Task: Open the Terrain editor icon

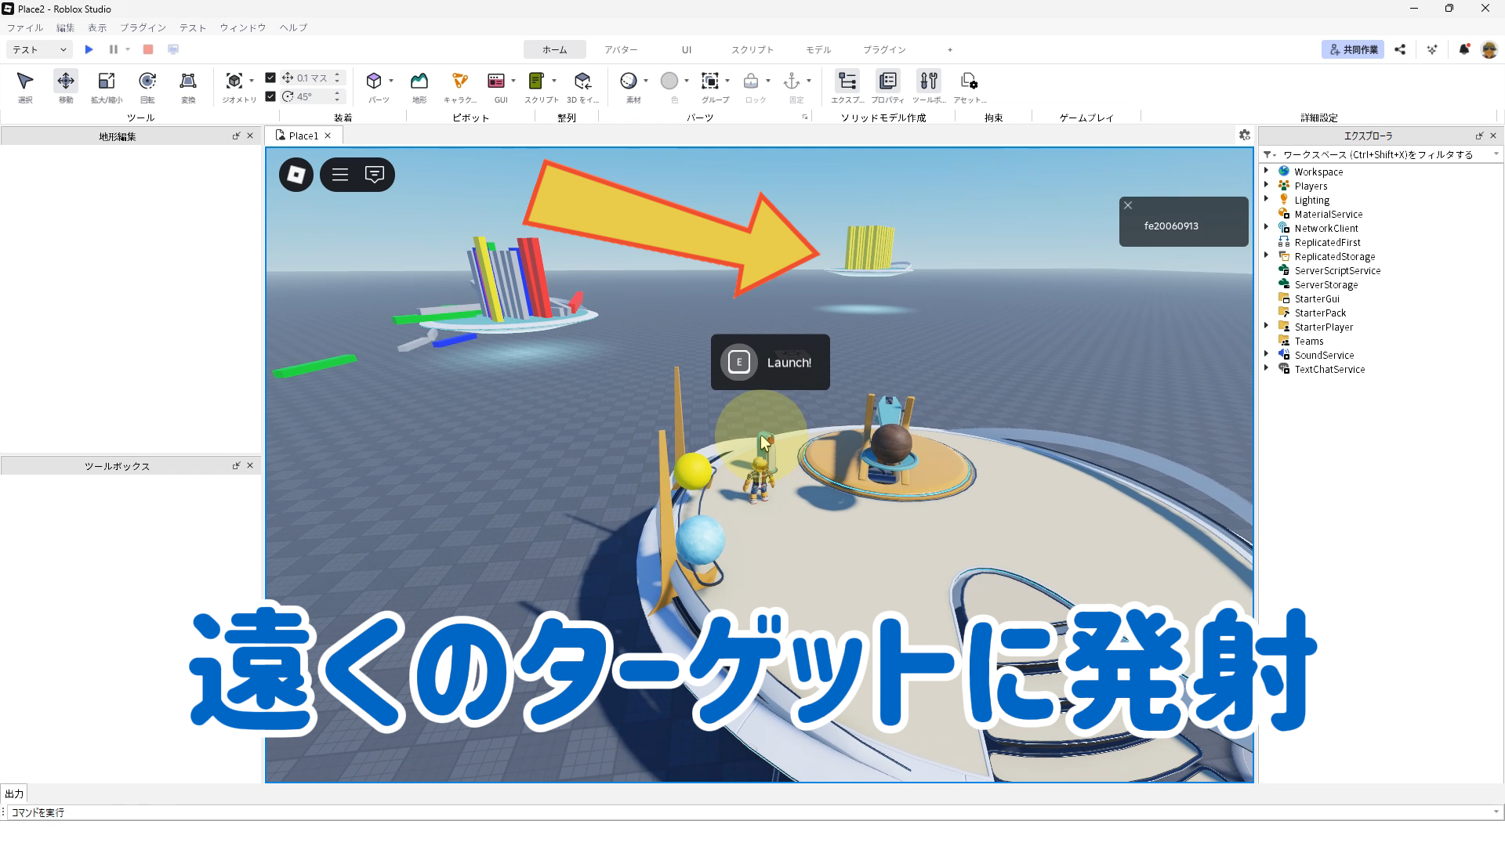Action: click(x=419, y=81)
